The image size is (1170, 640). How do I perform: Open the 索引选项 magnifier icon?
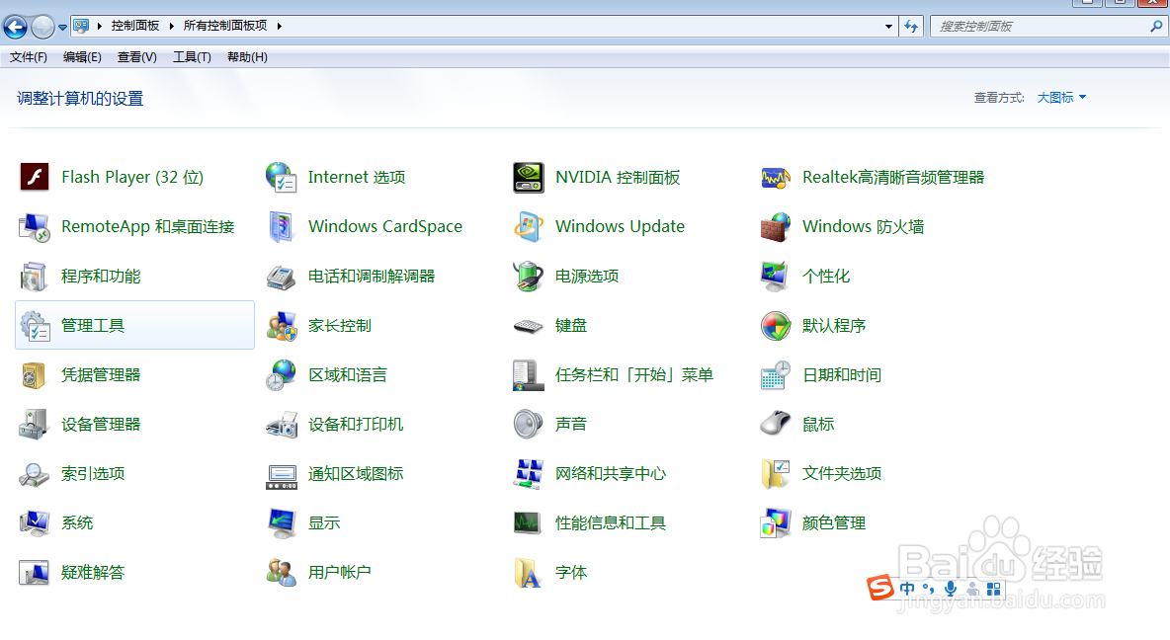pos(35,474)
